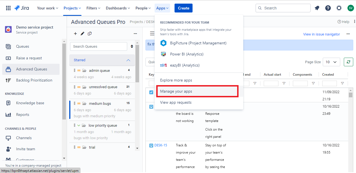Click the Search Queues input field
This screenshot has width=356, height=173.
(x=98, y=46)
